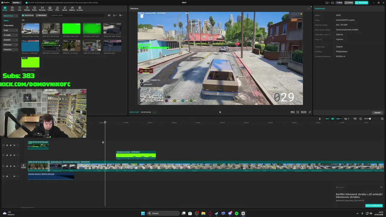Open the player panel hamburger menu
This screenshot has width=386, height=217.
pos(308,8)
